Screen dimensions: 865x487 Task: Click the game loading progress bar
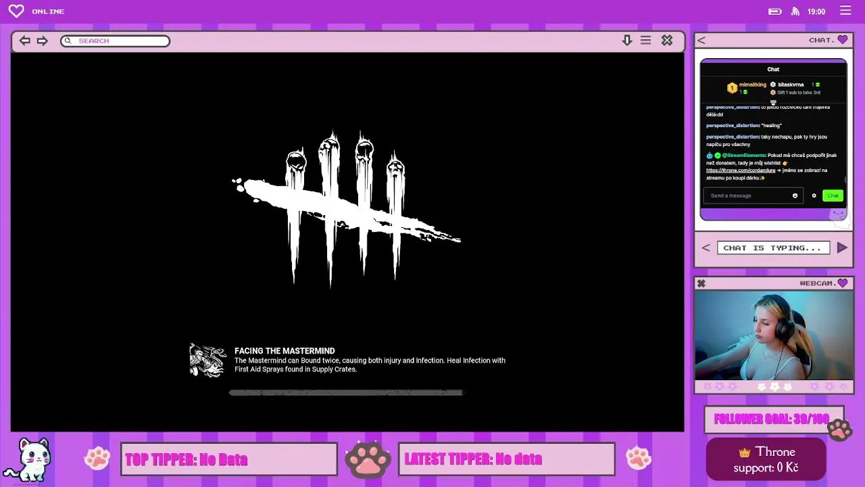[345, 392]
